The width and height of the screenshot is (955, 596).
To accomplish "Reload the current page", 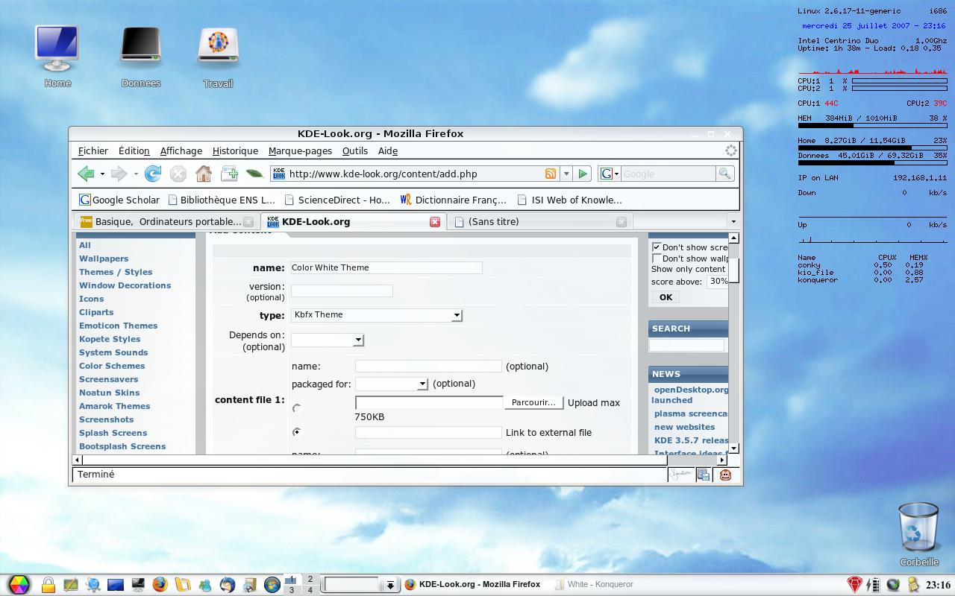I will coord(152,174).
